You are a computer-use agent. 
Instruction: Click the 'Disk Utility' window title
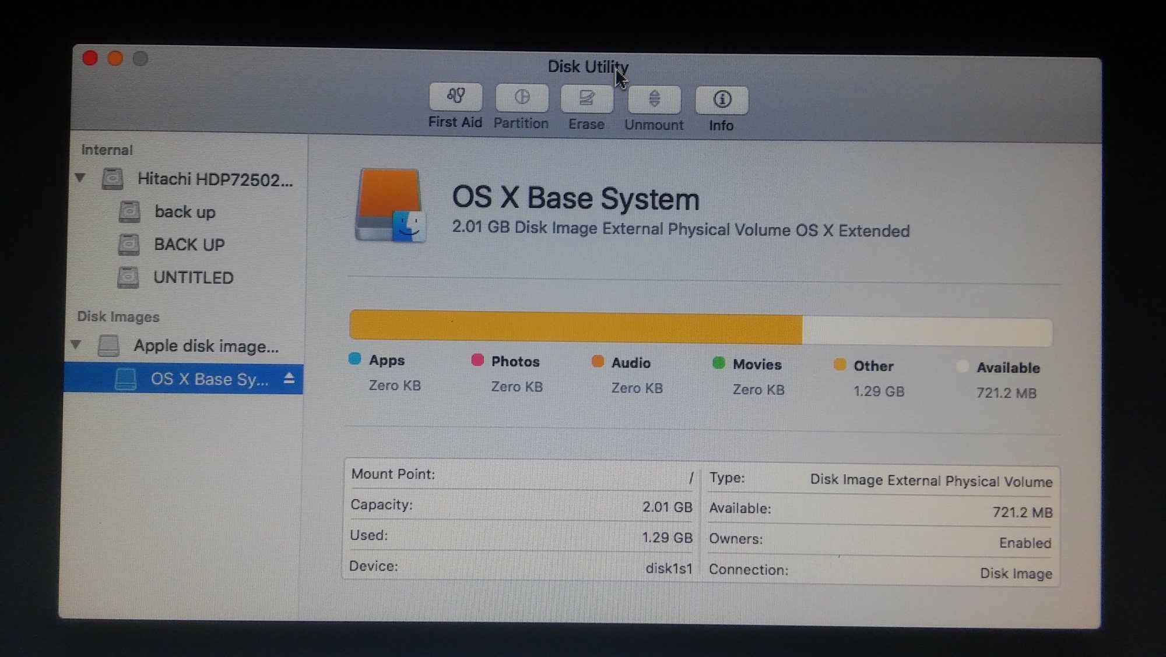[588, 66]
